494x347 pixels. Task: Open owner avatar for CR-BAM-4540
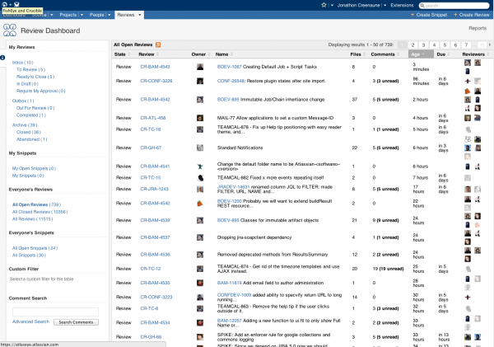(200, 203)
